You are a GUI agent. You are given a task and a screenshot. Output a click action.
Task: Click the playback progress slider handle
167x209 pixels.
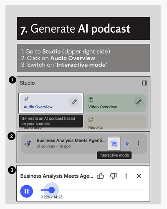tap(52, 190)
